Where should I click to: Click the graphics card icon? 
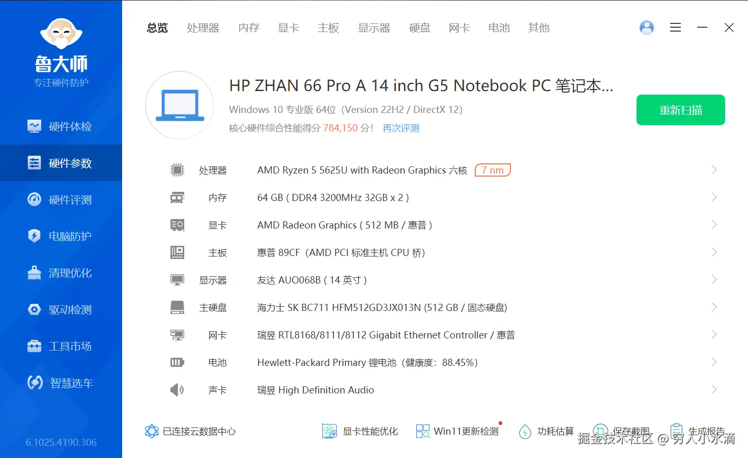pos(177,225)
